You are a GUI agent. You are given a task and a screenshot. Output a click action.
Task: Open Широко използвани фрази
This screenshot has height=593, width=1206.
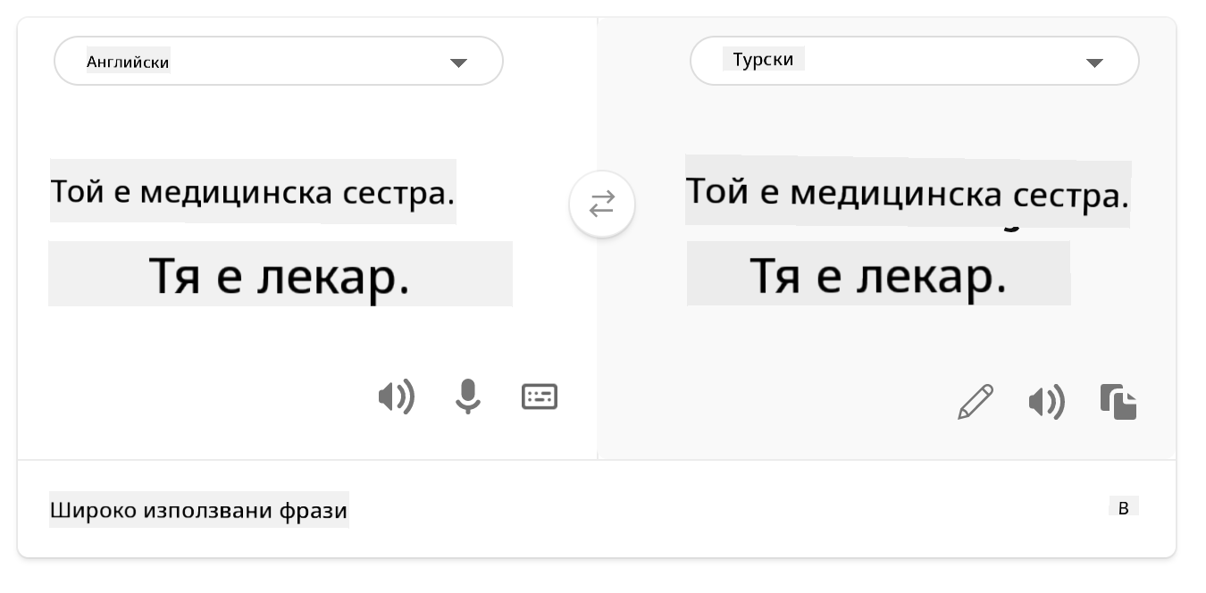[198, 511]
